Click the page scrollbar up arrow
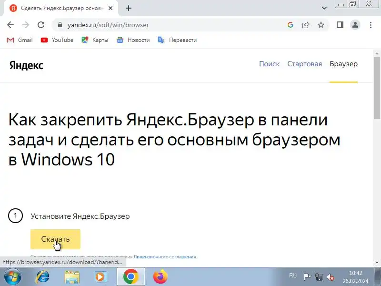This screenshot has width=381, height=286. coord(377,53)
